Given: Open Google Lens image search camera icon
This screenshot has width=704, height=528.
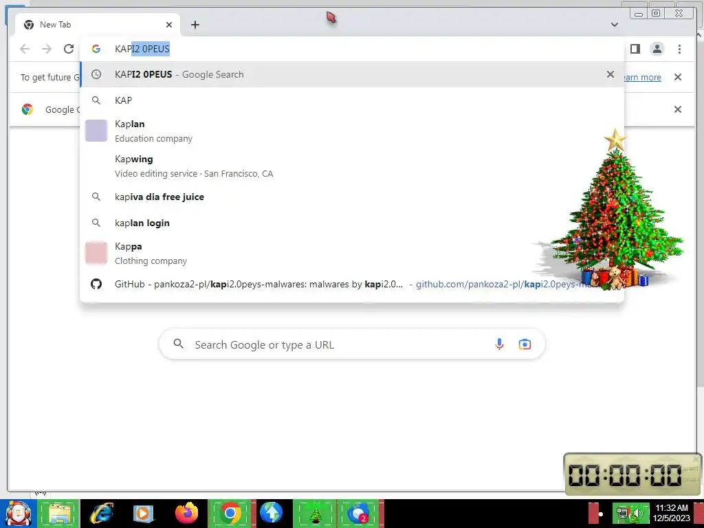Looking at the screenshot, I should tap(525, 344).
